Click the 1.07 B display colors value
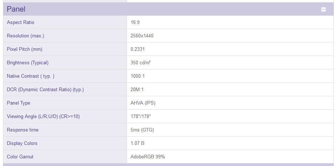The image size is (336, 166). (x=137, y=143)
